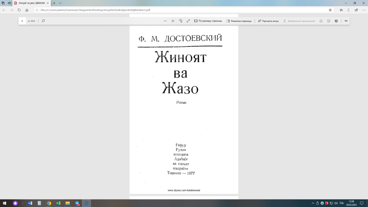This screenshot has width=368, height=207.
Task: Open a new tab with plus button
Action: tap(54, 3)
